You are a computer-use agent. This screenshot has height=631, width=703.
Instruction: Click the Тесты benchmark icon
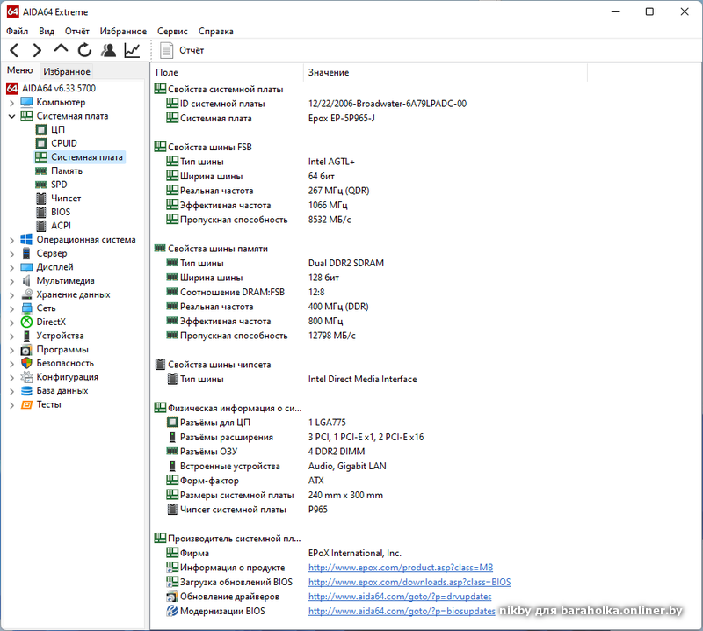coord(27,404)
